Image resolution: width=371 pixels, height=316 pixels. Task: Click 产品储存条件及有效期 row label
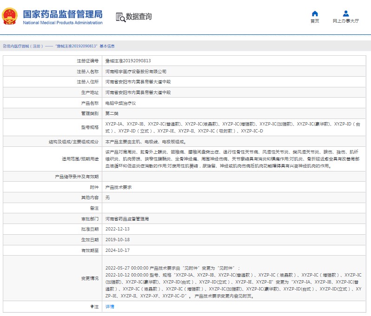point(77,177)
